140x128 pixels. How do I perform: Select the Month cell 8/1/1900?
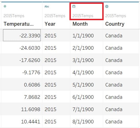[83, 121]
